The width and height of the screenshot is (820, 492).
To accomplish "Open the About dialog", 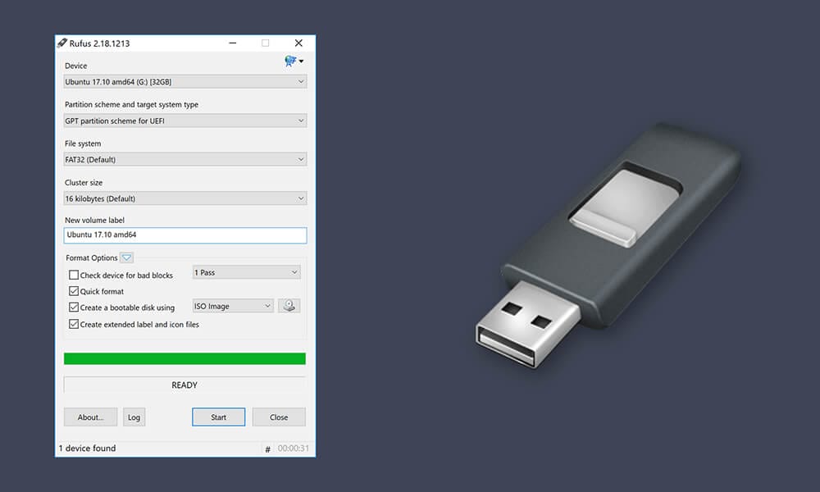I will point(90,417).
